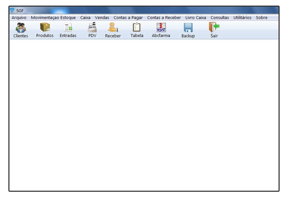
Task: Select the Contas a Pagar menu
Action: click(128, 17)
